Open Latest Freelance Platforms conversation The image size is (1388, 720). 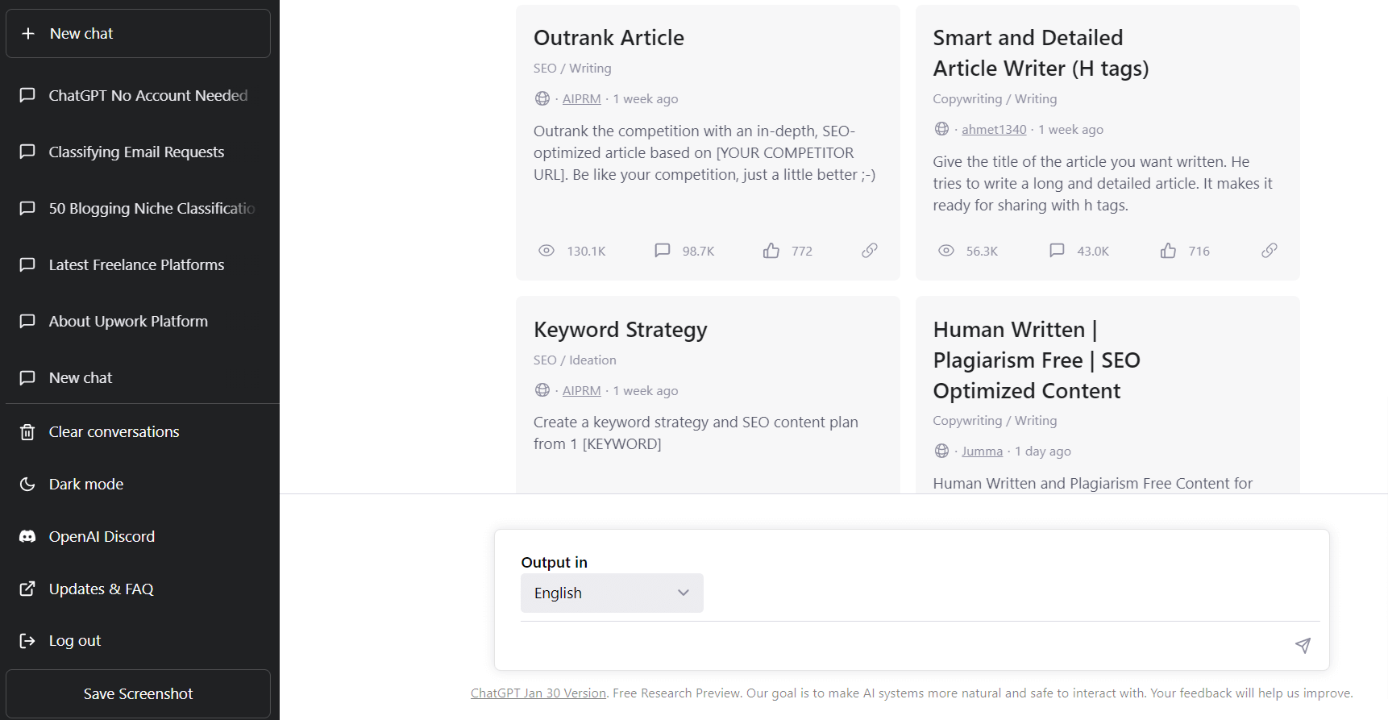pyautogui.click(x=138, y=264)
